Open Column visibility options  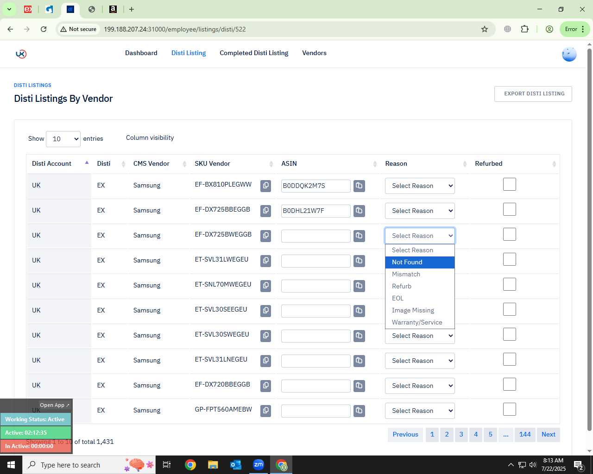coord(150,137)
